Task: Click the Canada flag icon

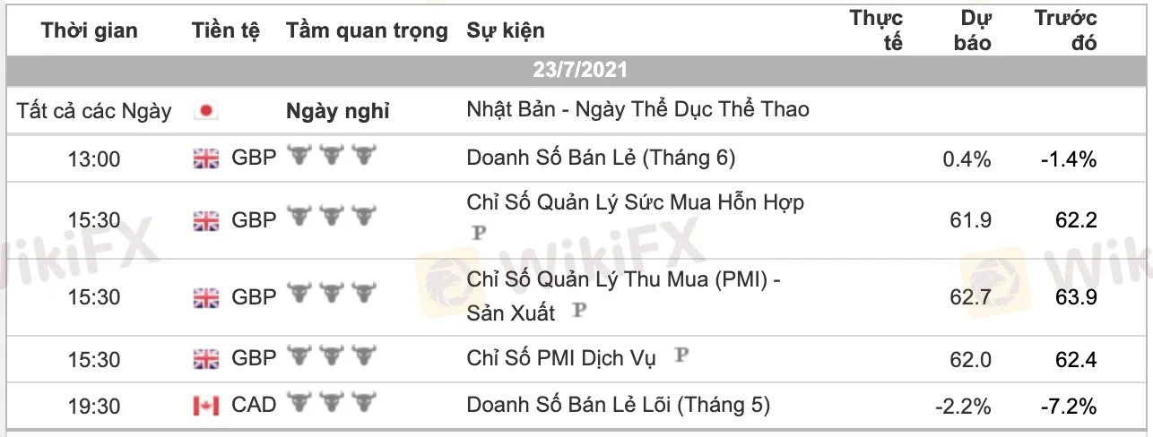Action: (206, 406)
